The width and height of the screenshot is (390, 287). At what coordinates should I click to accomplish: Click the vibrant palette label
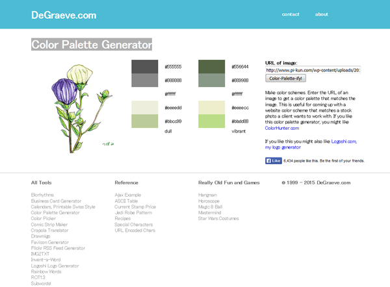click(x=239, y=131)
